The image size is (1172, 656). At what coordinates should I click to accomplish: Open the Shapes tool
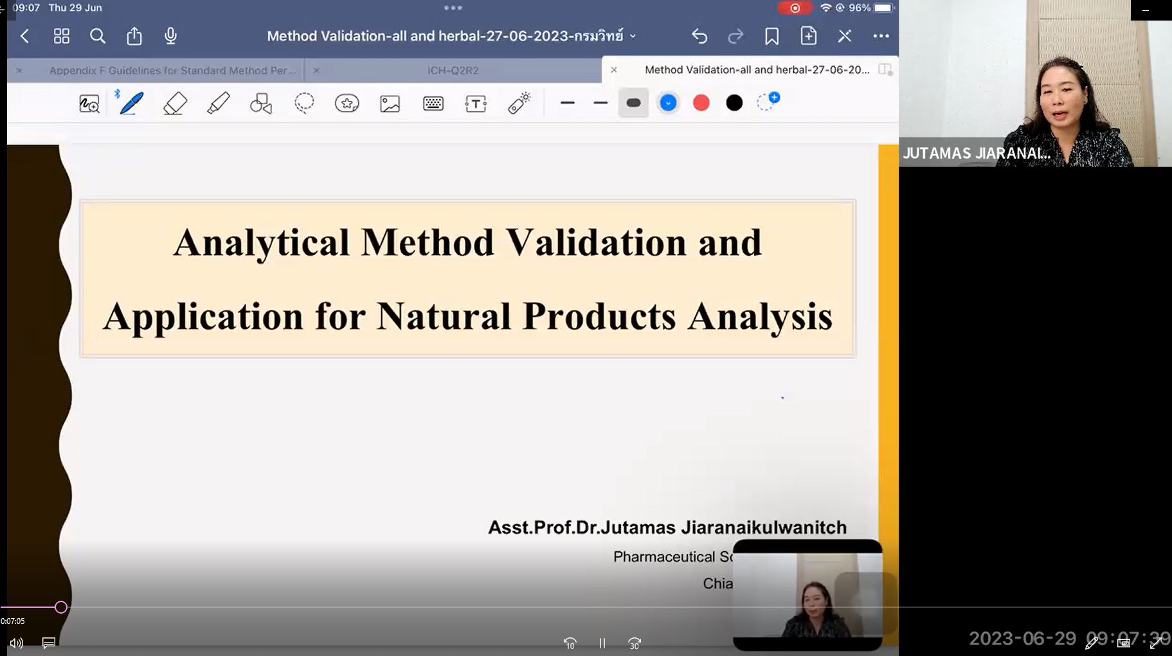[x=261, y=103]
